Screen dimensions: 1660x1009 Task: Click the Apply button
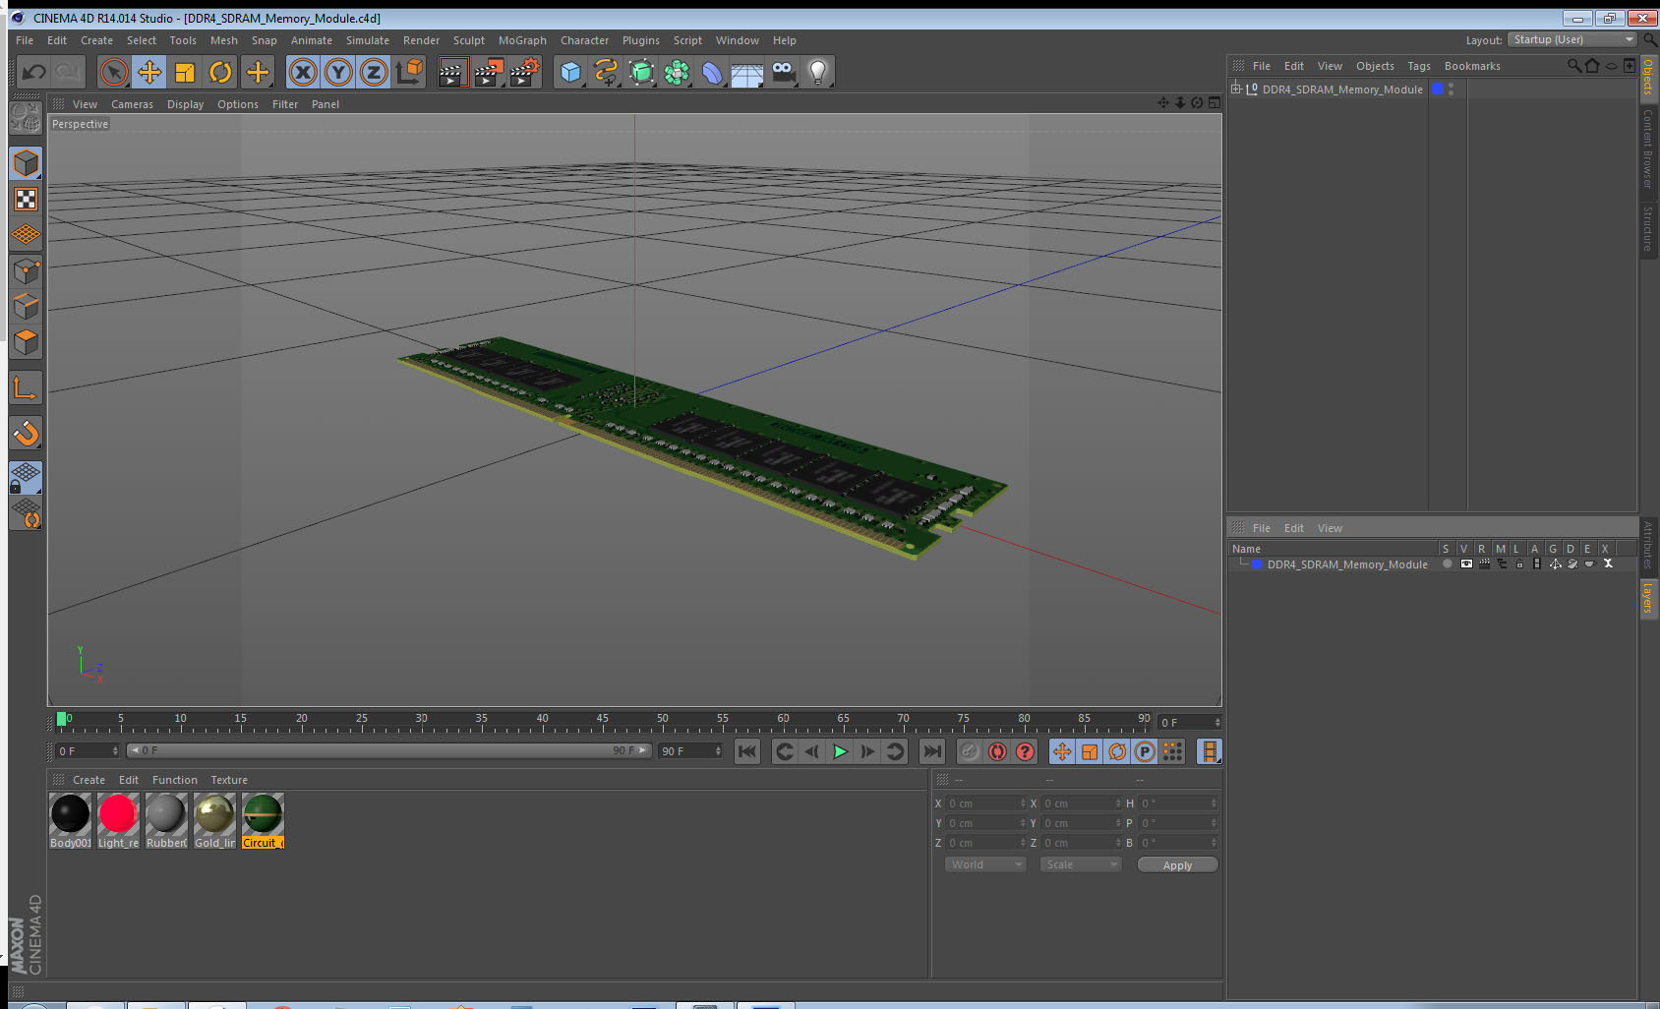[x=1177, y=865]
